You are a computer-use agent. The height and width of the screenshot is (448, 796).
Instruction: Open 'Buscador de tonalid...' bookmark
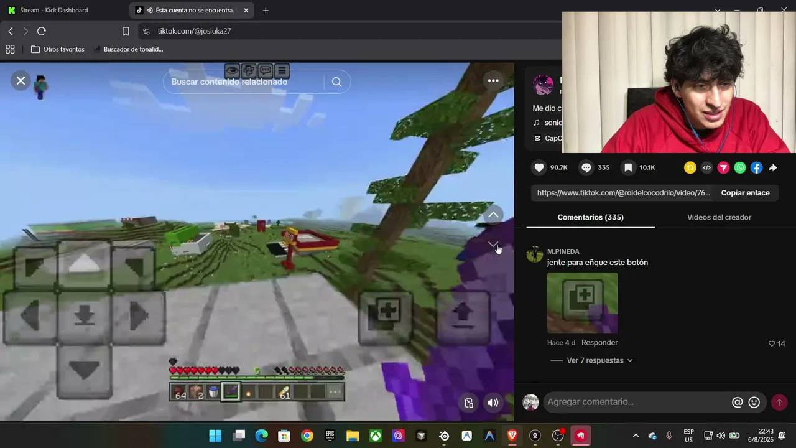pyautogui.click(x=128, y=49)
